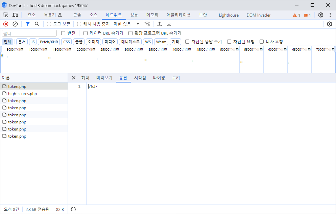The width and height of the screenshot is (336, 214).
Task: Select high-scores.php in the request list
Action: click(22, 94)
